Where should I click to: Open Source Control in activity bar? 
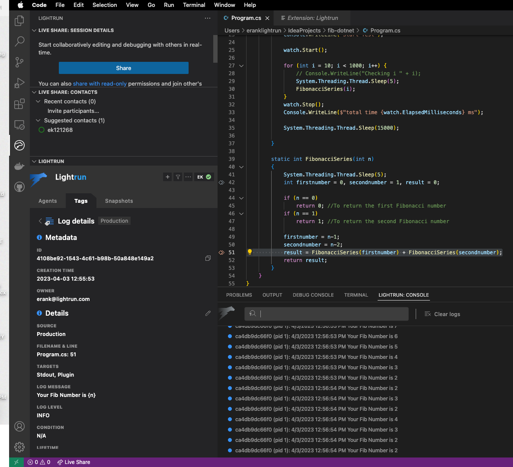pyautogui.click(x=19, y=62)
